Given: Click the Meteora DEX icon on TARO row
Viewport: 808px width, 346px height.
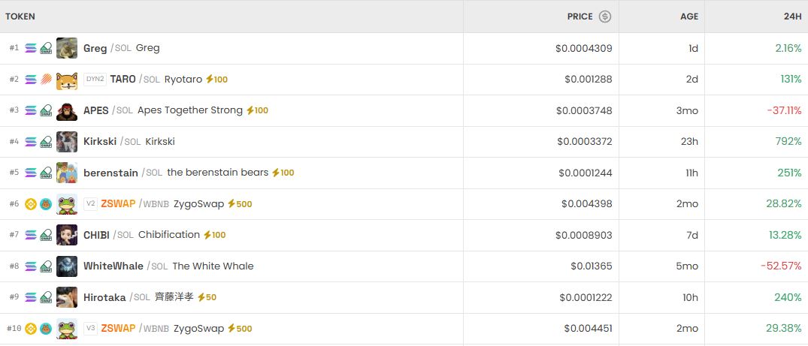Looking at the screenshot, I should click(46, 80).
